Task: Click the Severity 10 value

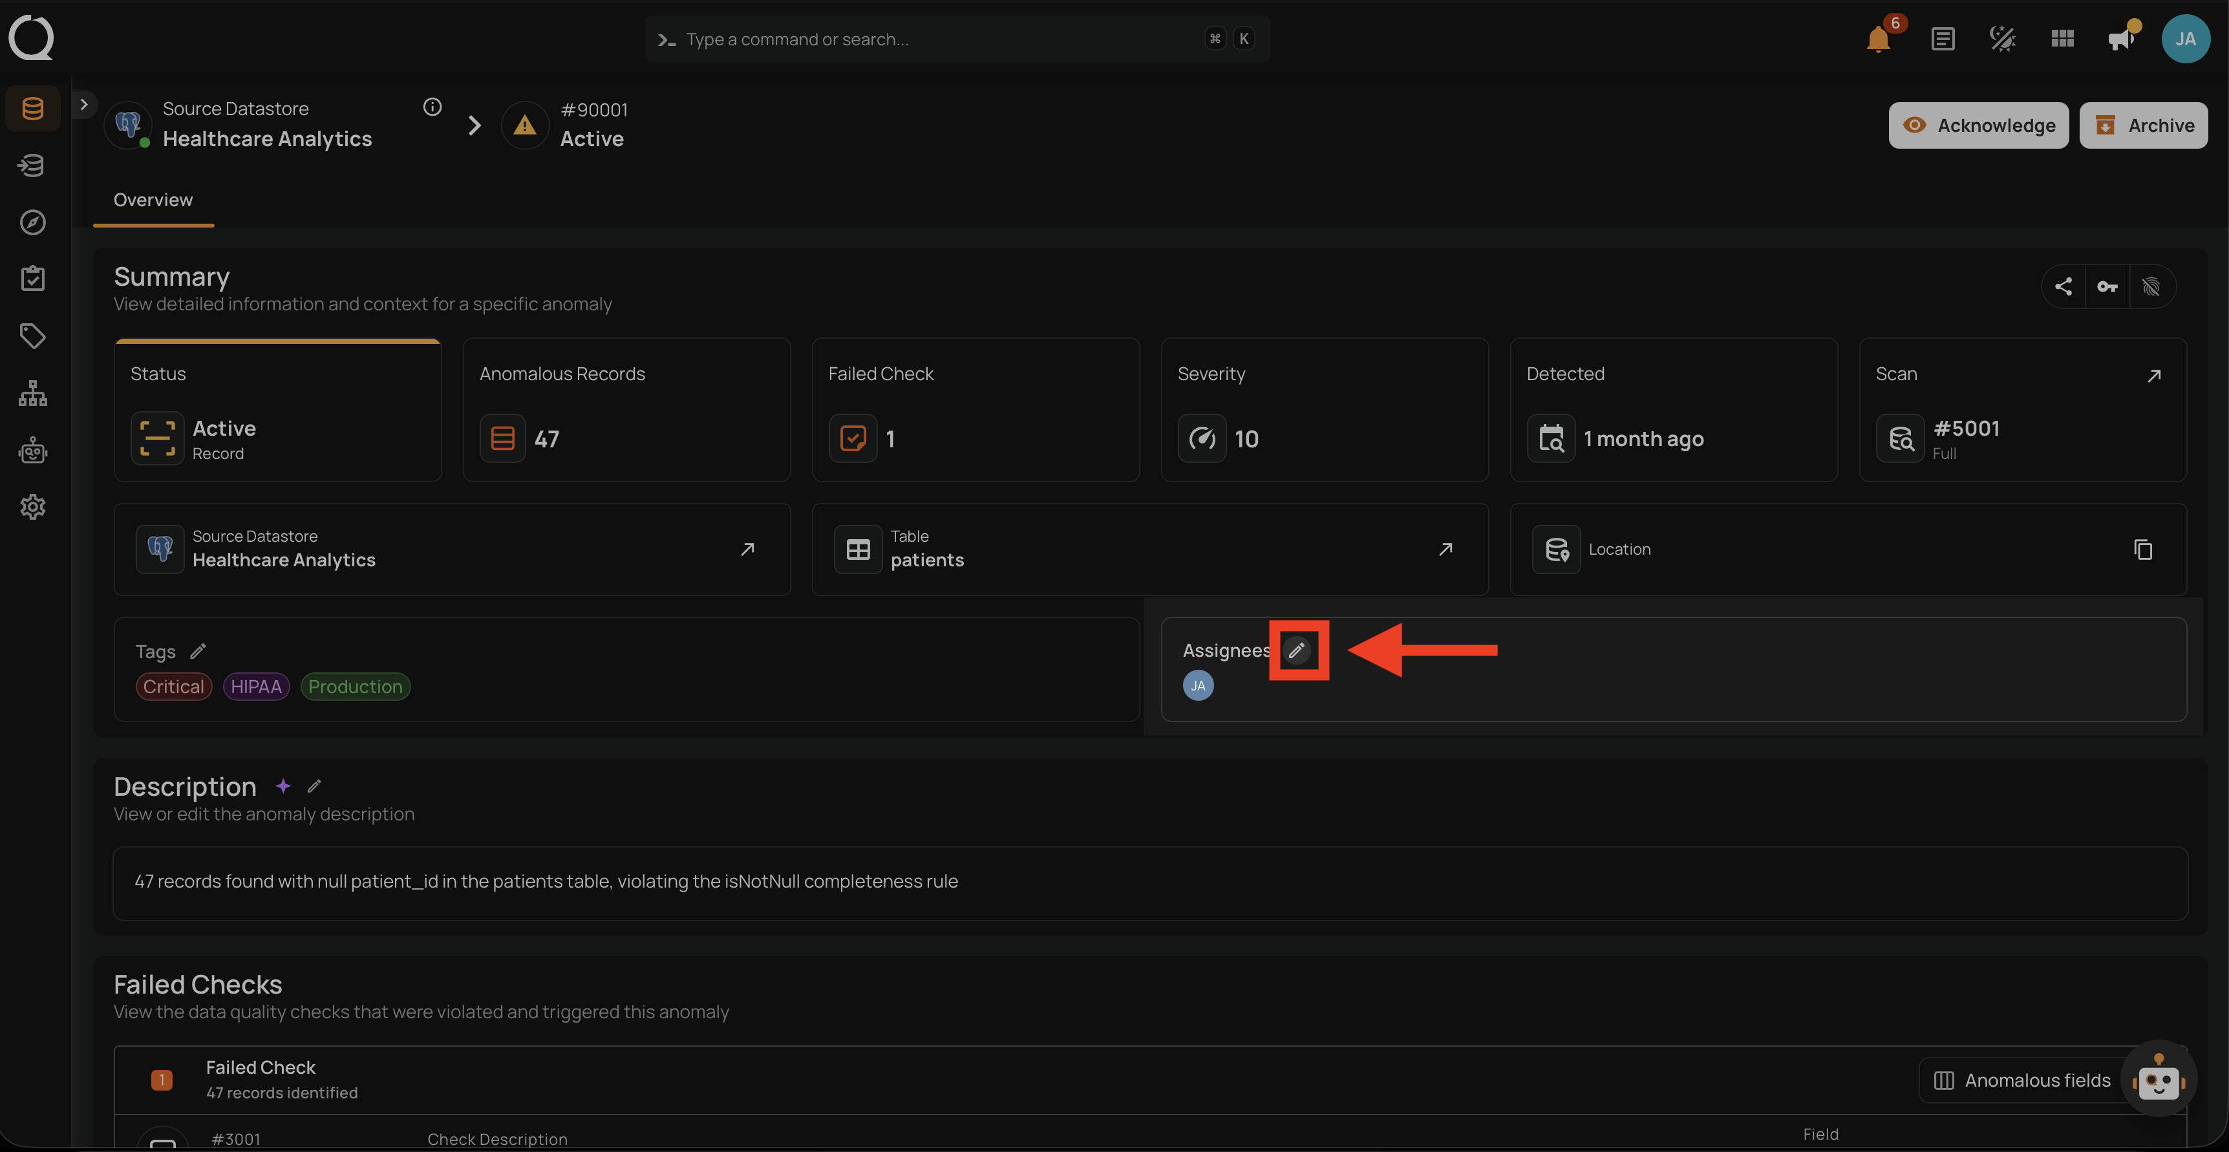Action: pos(1246,440)
